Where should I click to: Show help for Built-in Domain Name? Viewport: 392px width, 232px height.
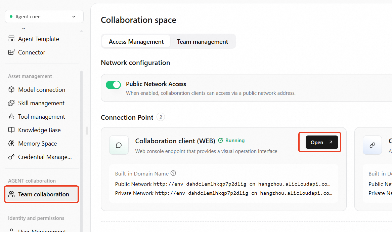click(173, 173)
